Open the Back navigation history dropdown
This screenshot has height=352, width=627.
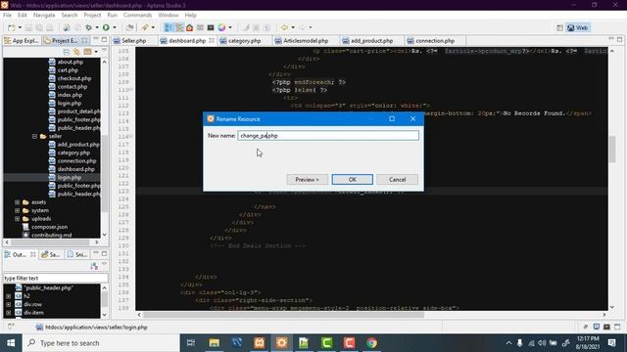(293, 27)
